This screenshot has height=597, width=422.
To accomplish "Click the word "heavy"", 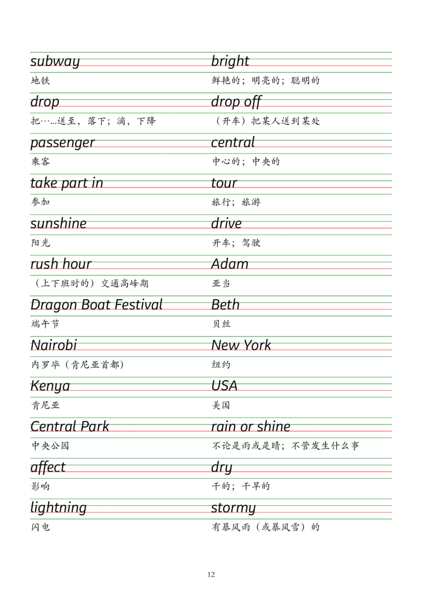I will (234, 508).
